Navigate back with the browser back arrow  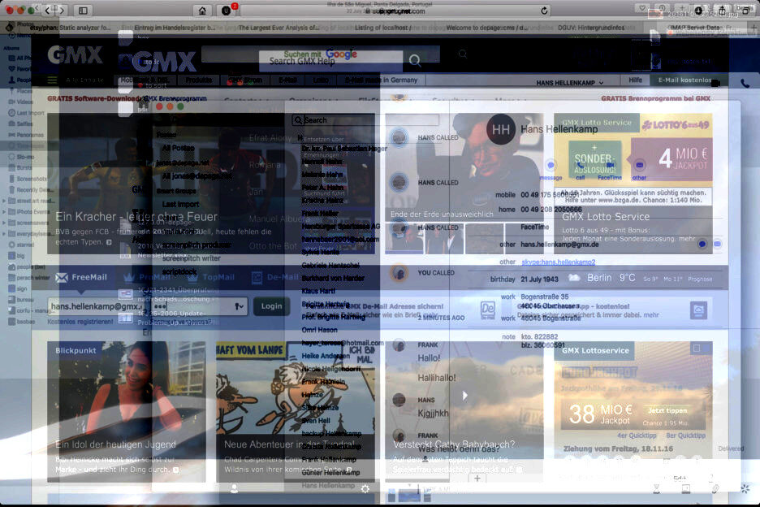(47, 11)
